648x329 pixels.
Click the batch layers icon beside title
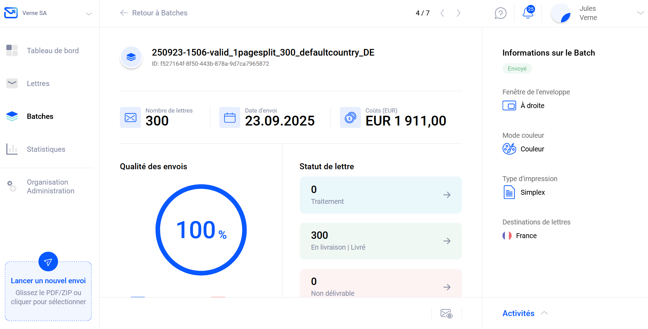click(x=131, y=57)
